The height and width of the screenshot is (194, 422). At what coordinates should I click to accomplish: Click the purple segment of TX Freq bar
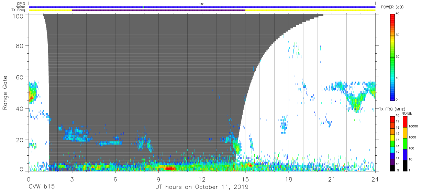point(158,10)
